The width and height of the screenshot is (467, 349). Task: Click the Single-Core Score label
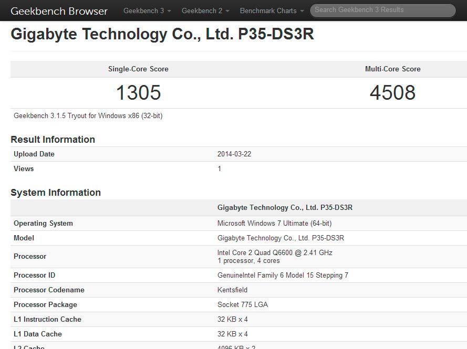(x=138, y=69)
